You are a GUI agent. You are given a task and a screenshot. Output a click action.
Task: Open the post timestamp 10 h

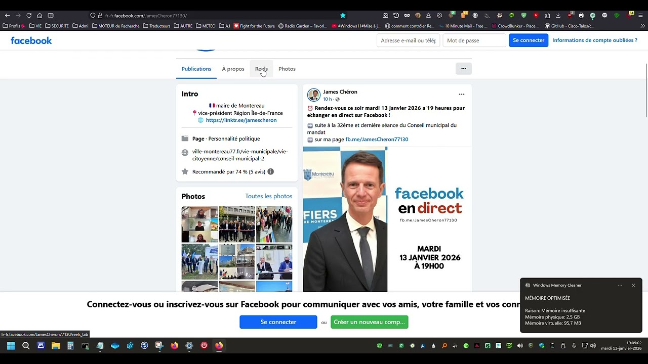coord(328,99)
